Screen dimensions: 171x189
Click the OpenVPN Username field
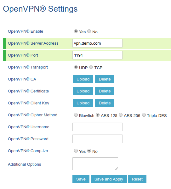coord(97,127)
